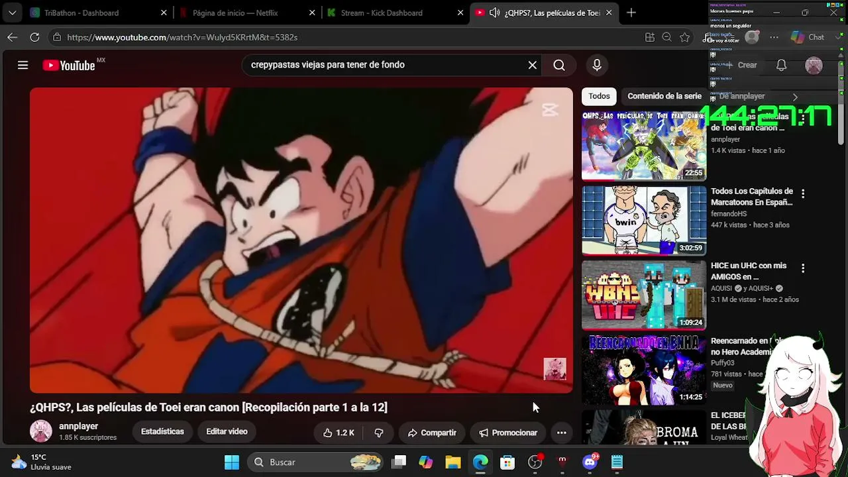Switch to the Stream - Kick Dashboard tab
Viewport: 848px width, 477px height.
tap(396, 13)
